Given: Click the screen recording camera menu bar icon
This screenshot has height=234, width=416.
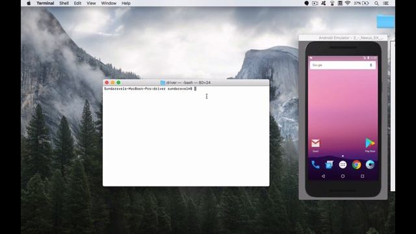Looking at the screenshot, I should 315,3.
